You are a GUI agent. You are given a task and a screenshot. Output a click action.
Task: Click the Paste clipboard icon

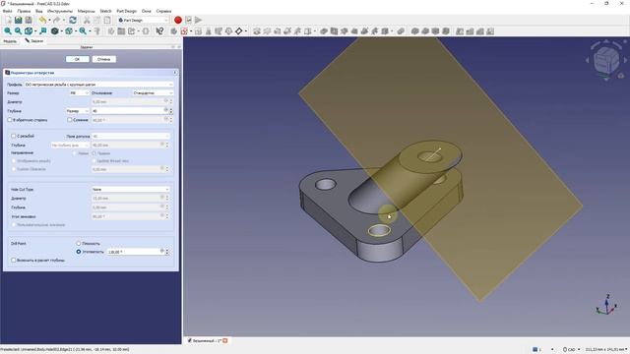point(107,20)
